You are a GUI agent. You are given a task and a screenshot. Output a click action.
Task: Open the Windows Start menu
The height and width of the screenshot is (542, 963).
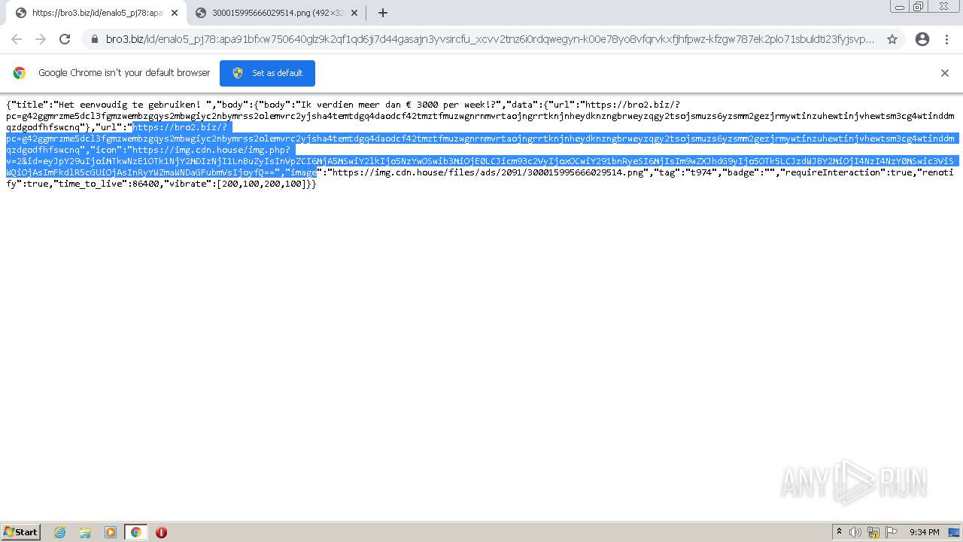pyautogui.click(x=21, y=531)
